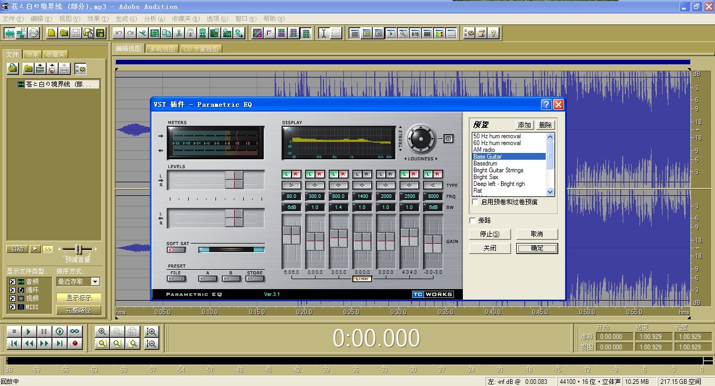
Task: Undo last action in toolbar
Action: click(118, 33)
